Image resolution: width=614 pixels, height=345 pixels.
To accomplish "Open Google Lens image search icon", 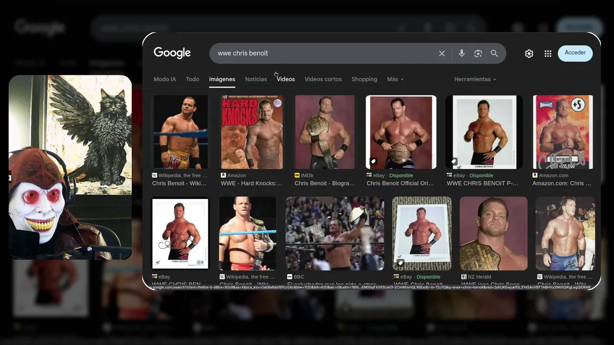I will click(x=478, y=53).
